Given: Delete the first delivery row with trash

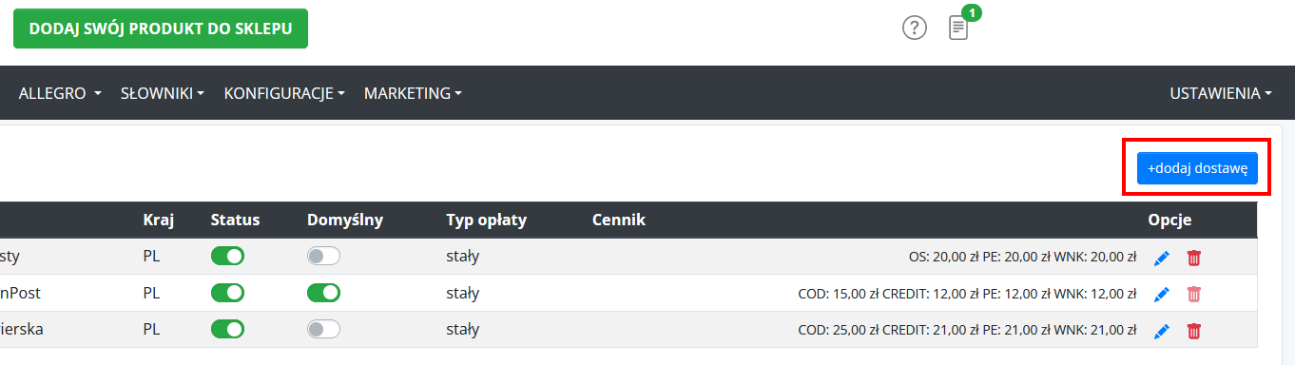Looking at the screenshot, I should (1194, 258).
